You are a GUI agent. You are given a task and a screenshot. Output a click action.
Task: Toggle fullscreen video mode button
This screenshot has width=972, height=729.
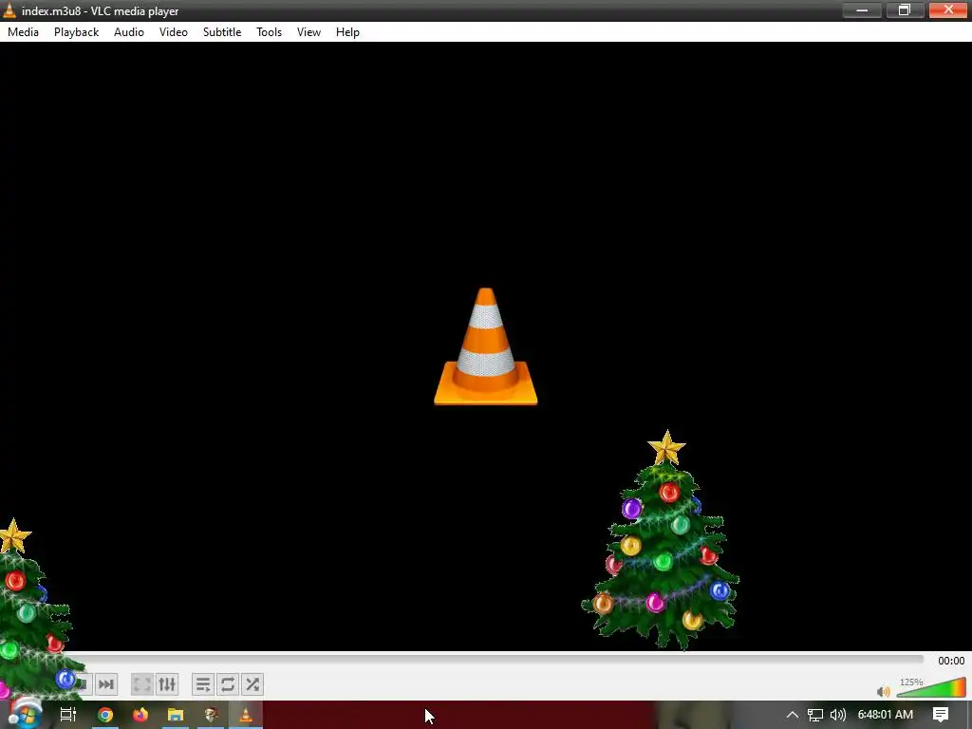142,684
